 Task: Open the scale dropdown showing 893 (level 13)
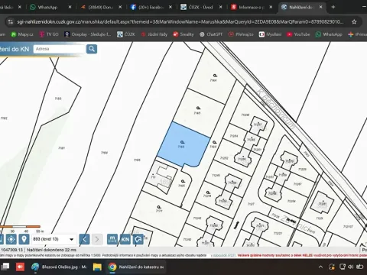pos(54,239)
